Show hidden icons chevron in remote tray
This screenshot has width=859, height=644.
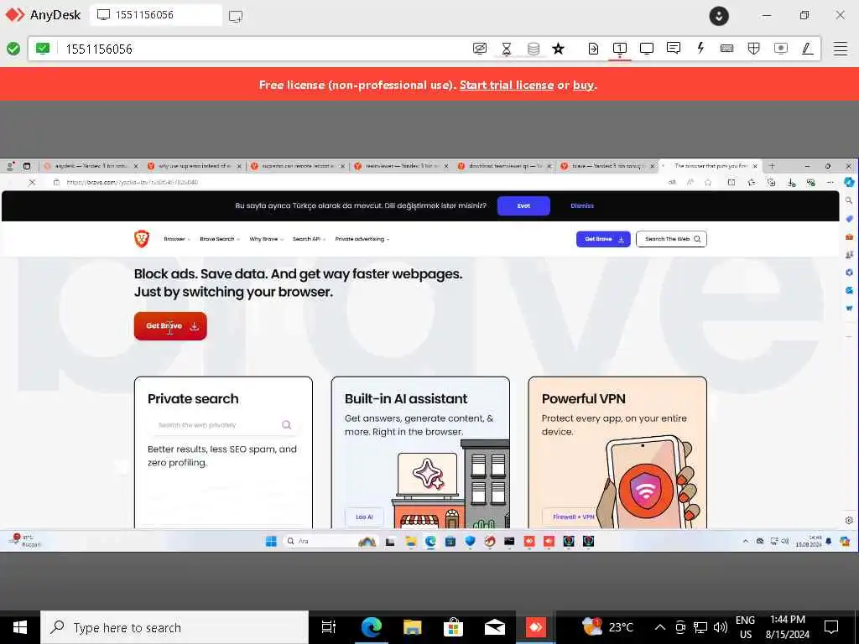[745, 541]
